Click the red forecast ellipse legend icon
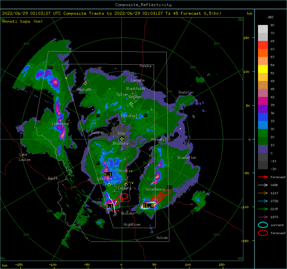The width and height of the screenshot is (287, 269). 263,233
